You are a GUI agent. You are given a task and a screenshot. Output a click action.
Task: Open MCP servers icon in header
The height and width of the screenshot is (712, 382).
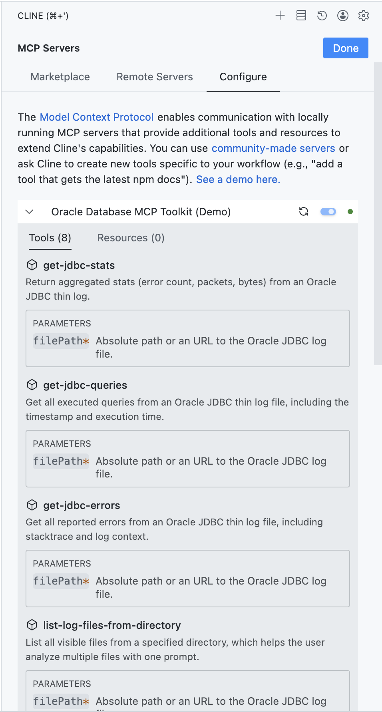tap(301, 16)
